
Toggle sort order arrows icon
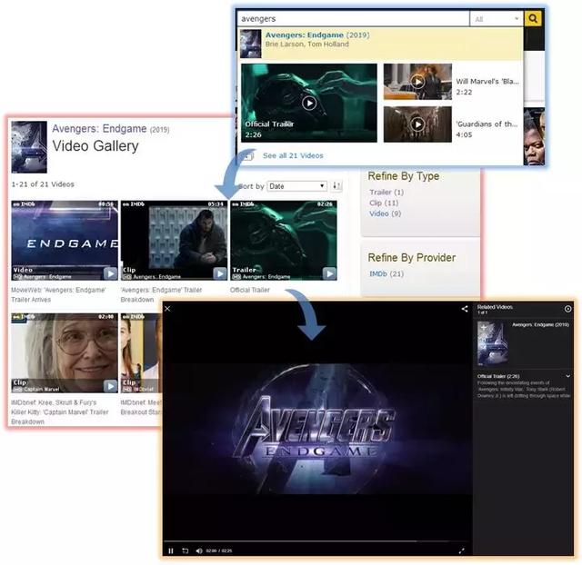pyautogui.click(x=336, y=185)
